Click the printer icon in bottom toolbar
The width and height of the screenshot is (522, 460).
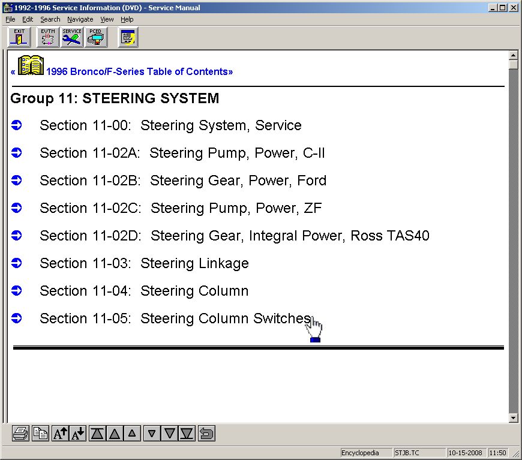[20, 434]
